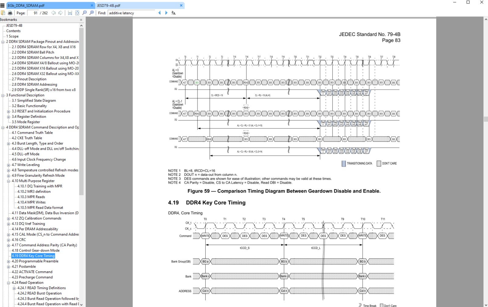Jump to '4.22 ACTIVATE Command' bookmark

pos(32,272)
